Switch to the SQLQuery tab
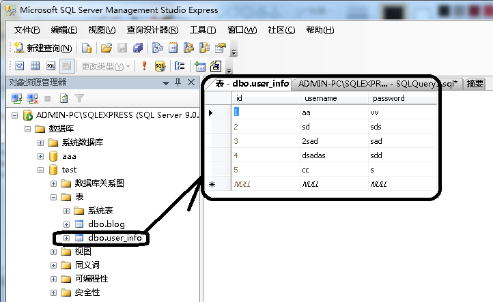Image resolution: width=493 pixels, height=302 pixels. coord(378,84)
